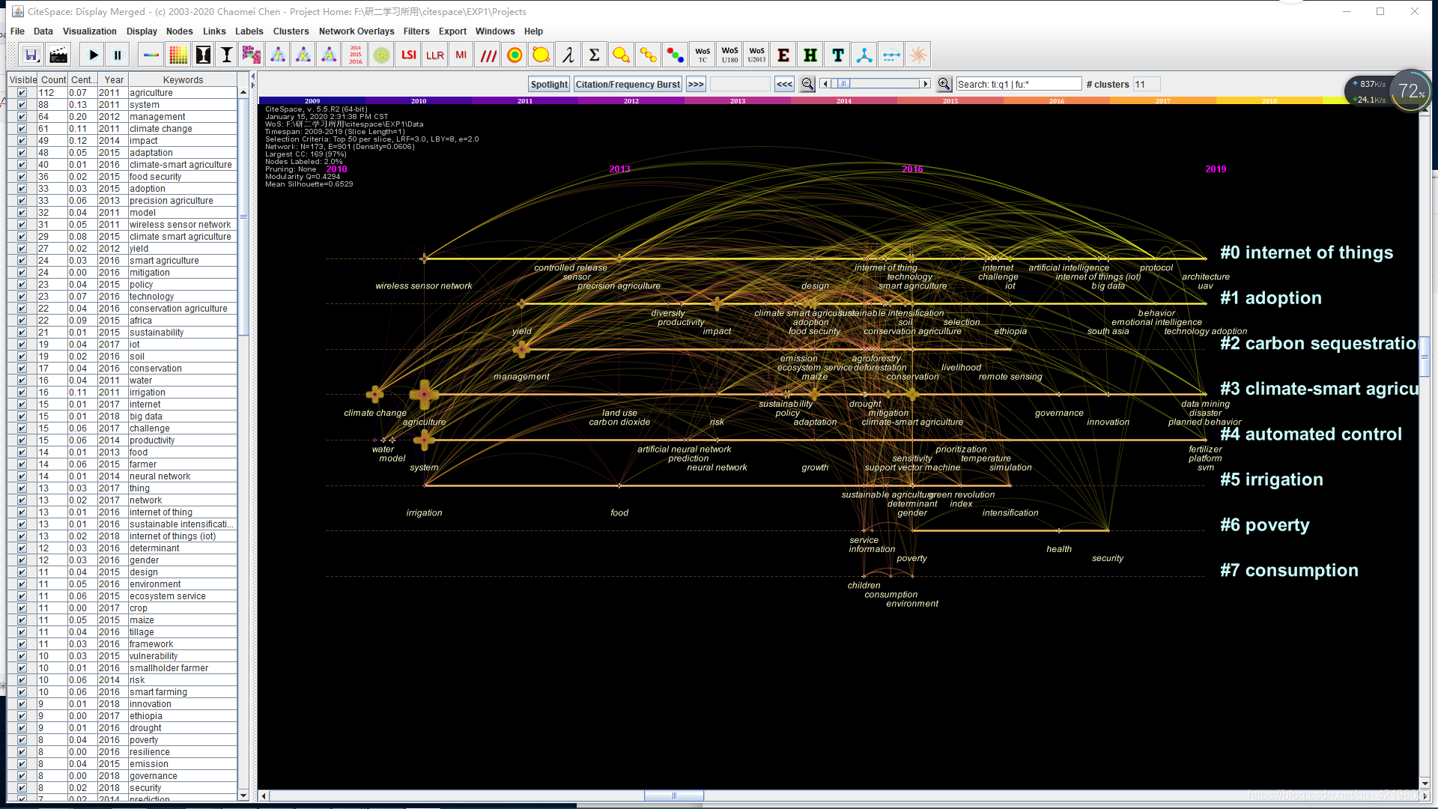Click the pause button in toolbar
This screenshot has height=809, width=1438.
pos(118,55)
